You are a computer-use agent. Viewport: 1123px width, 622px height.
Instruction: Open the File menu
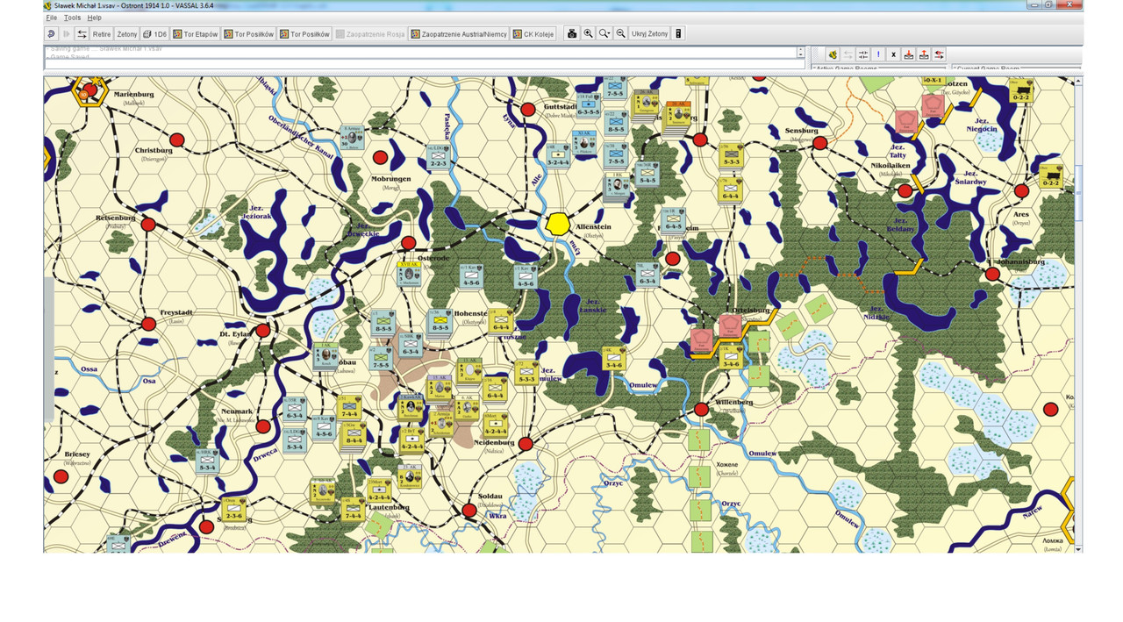point(51,18)
